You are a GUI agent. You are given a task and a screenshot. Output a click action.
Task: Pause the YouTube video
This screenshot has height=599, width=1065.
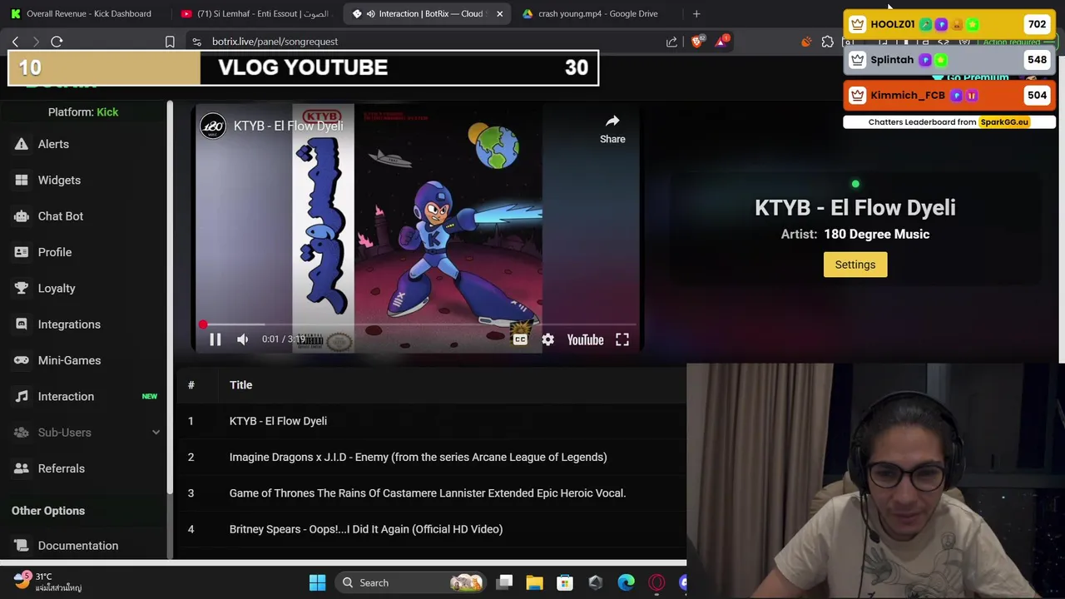click(215, 339)
